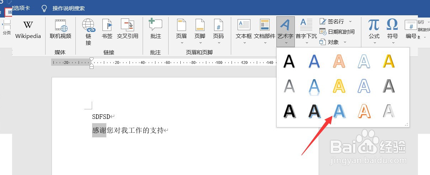Image resolution: width=430 pixels, height=175 pixels.
Task: Choose the black bold outlined WordArt, third row
Action: pos(289,111)
